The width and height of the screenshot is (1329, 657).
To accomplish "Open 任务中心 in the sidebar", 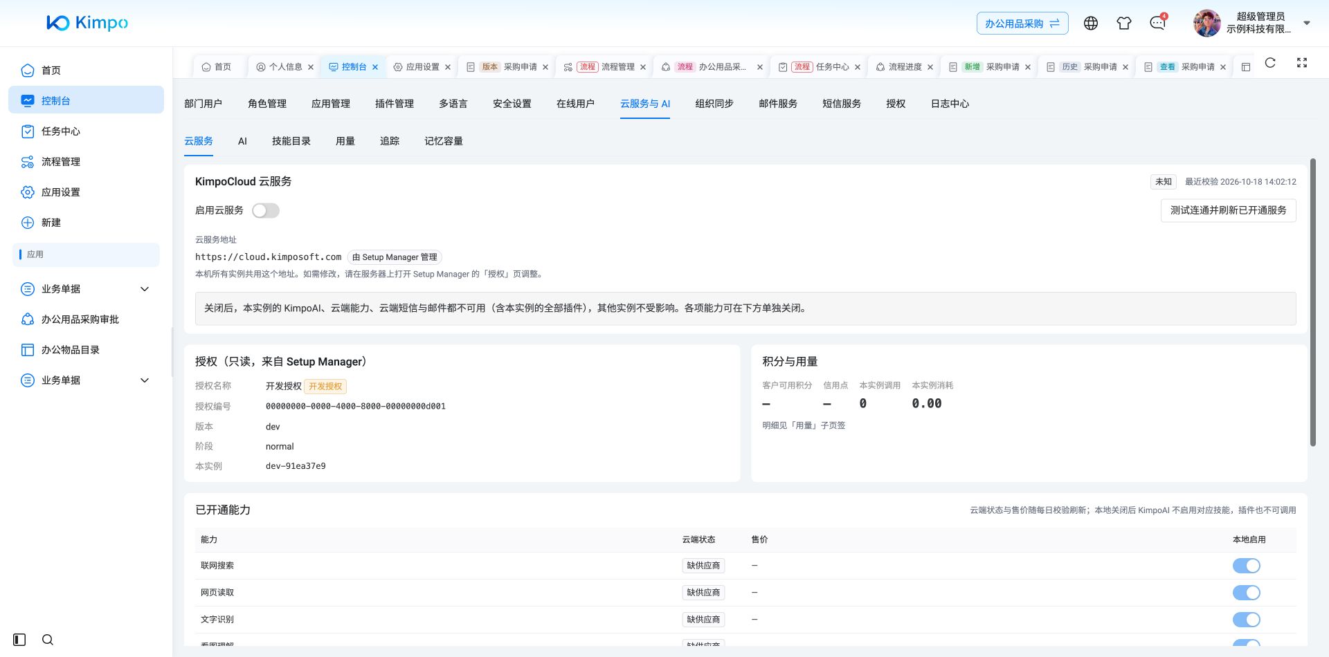I will pos(86,131).
